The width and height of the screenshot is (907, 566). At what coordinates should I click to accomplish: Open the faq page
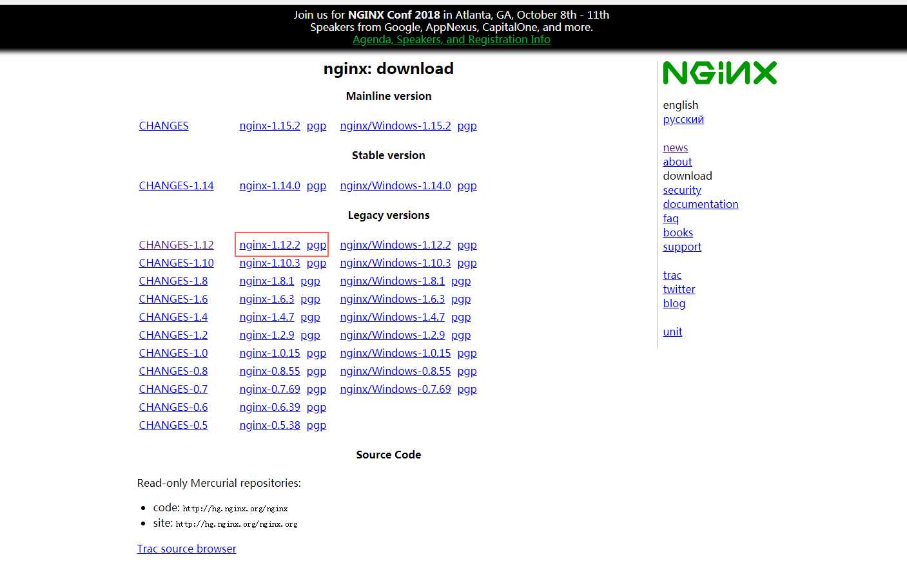tap(670, 218)
